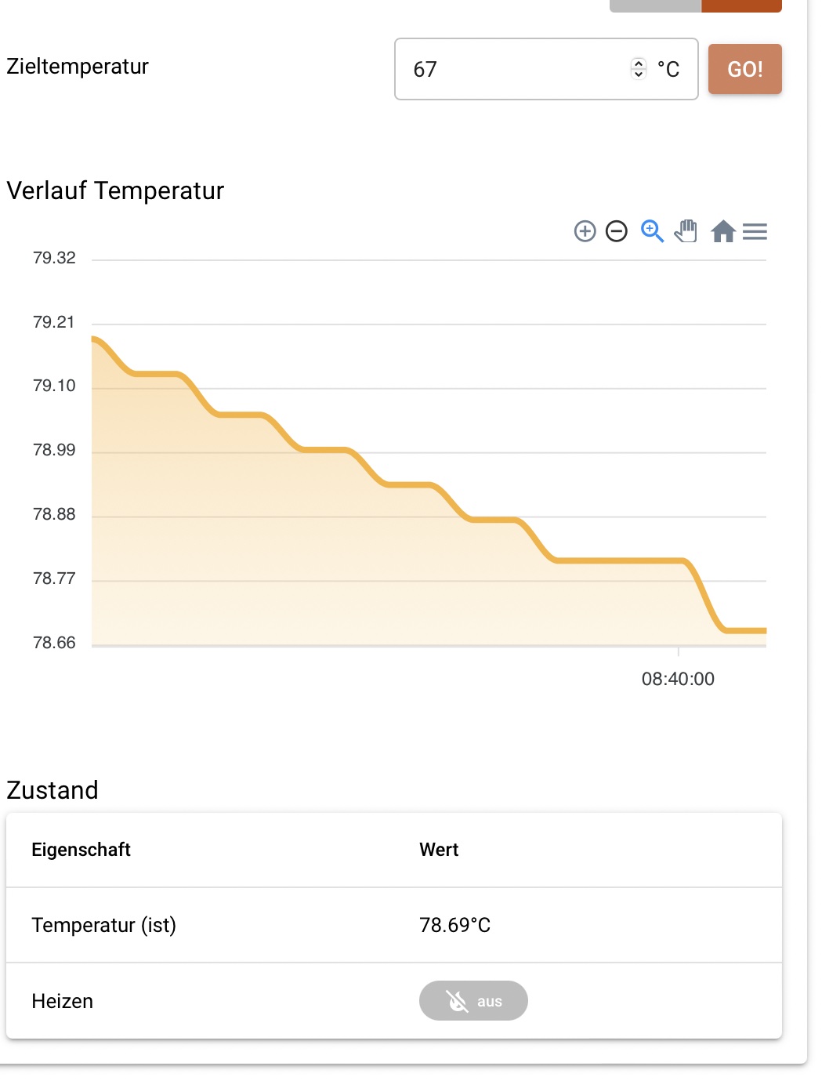The height and width of the screenshot is (1088, 840).
Task: Enable the panning hand tool
Action: tap(686, 231)
